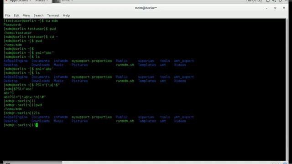Screen dimensions: 292x164
Task: Click the mdm@berlin:~ window title
Action: coord(146,8)
